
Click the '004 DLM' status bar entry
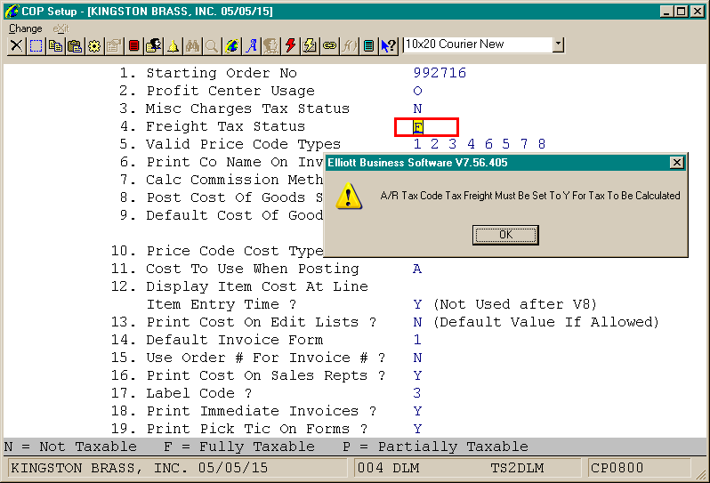point(388,468)
